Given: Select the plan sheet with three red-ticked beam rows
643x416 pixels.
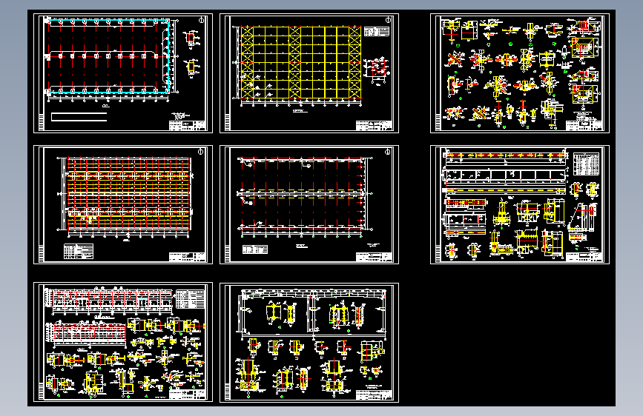Looking at the screenshot, I should [309, 205].
